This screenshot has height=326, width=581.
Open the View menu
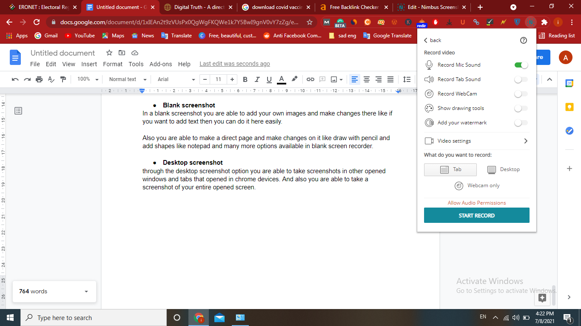point(68,64)
